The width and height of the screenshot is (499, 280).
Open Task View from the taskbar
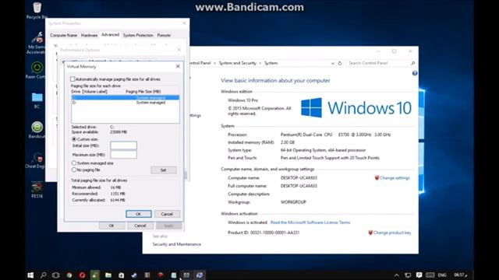coord(56,275)
